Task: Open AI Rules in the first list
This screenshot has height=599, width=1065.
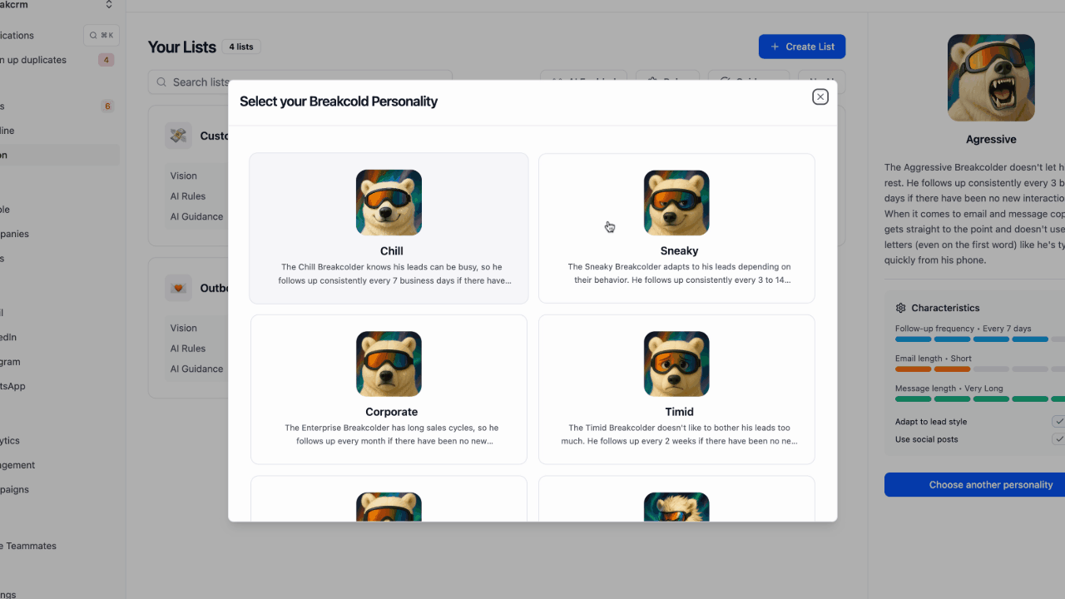Action: (188, 196)
